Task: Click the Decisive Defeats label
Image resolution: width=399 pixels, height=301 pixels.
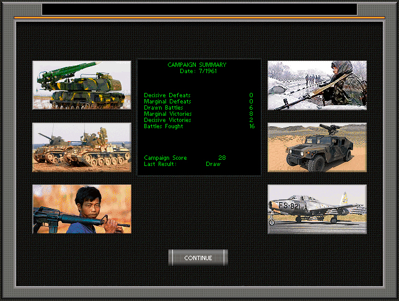Action: 167,95
